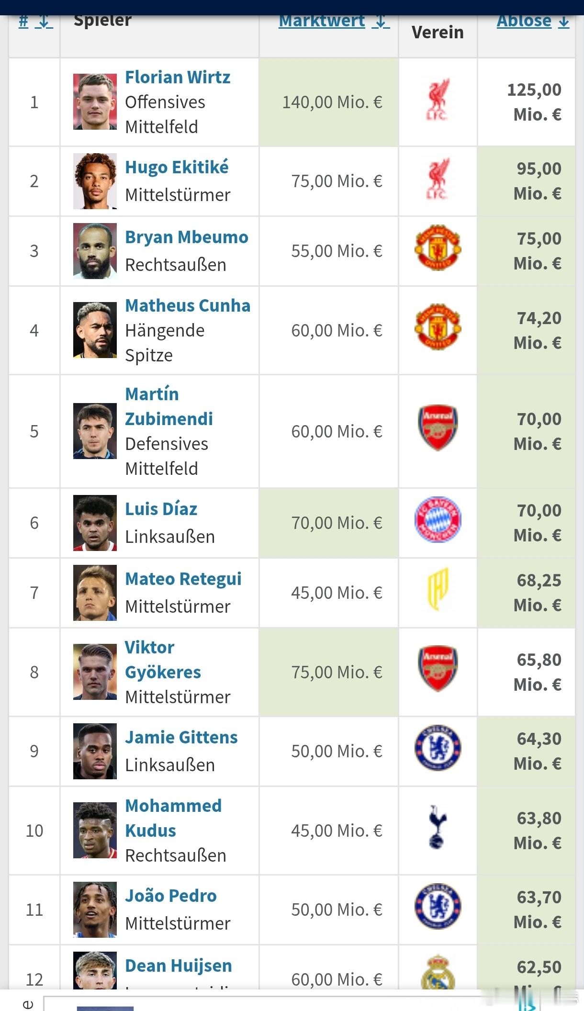
Task: Open Chelsea crest in Jamie Gittens row
Action: point(438,748)
